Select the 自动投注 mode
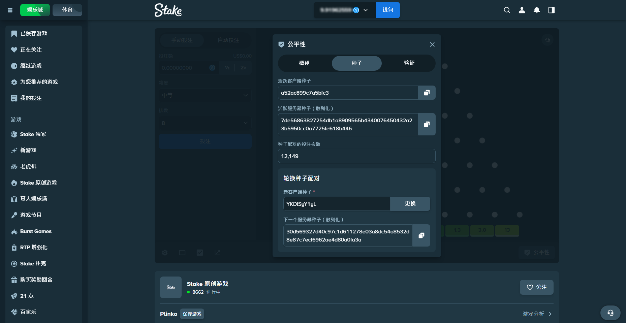Screen dimensions: 626x323 tap(228, 40)
